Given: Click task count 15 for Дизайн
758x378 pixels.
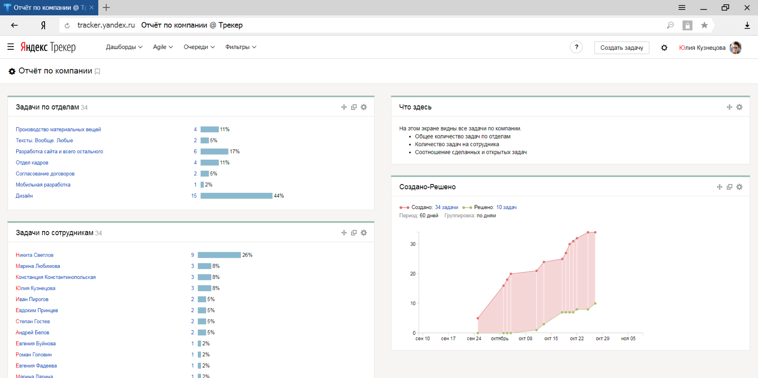Looking at the screenshot, I should point(194,196).
